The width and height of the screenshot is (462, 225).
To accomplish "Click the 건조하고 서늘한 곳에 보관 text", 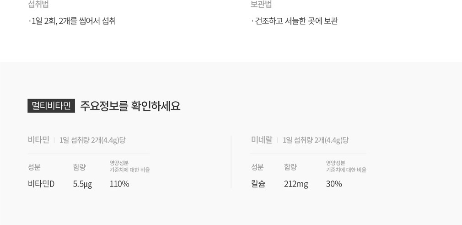I will tap(295, 21).
